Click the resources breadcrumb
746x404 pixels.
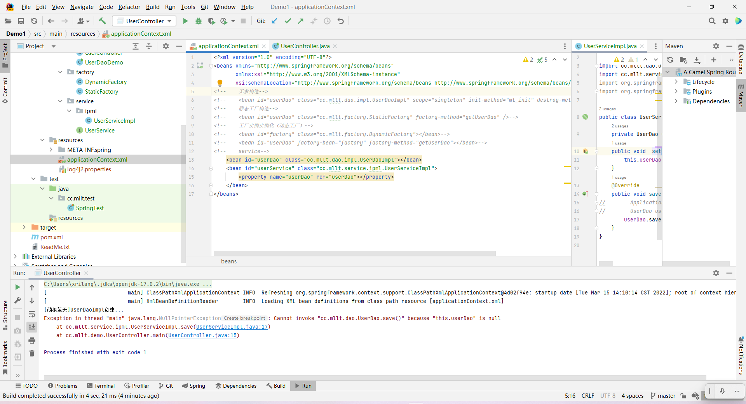(83, 34)
